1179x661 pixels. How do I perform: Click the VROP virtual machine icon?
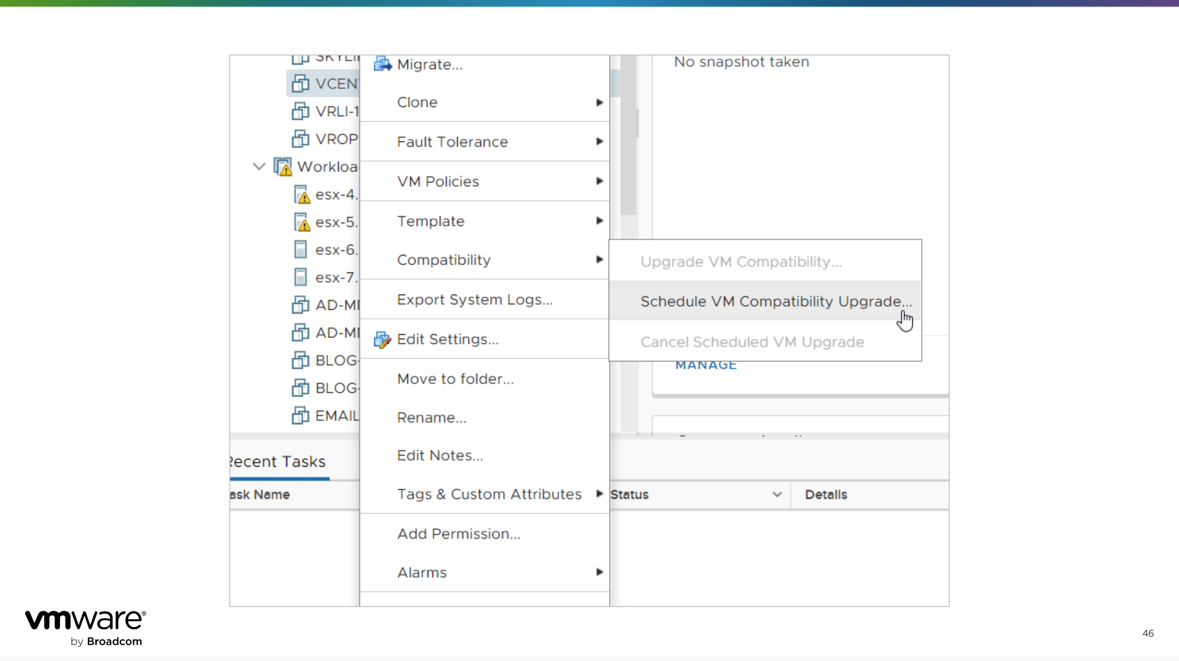coord(300,139)
